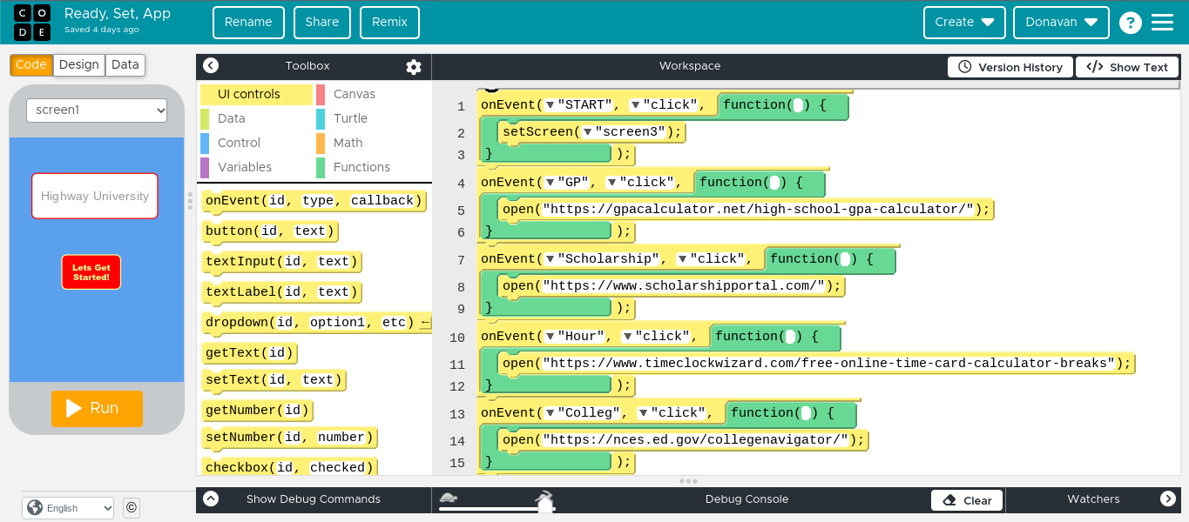The height and width of the screenshot is (522, 1189).
Task: Select the Math toolbox category
Action: click(x=372, y=143)
